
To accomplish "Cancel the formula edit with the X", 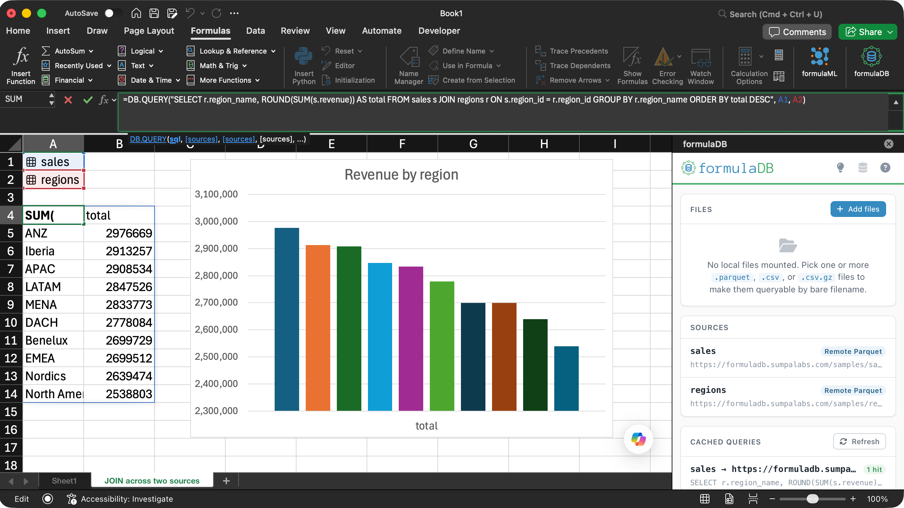I will (x=68, y=100).
